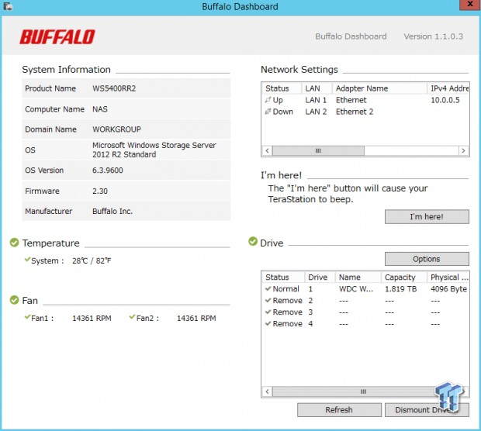
Task: Click the LAN 1 cell
Action: tap(316, 100)
